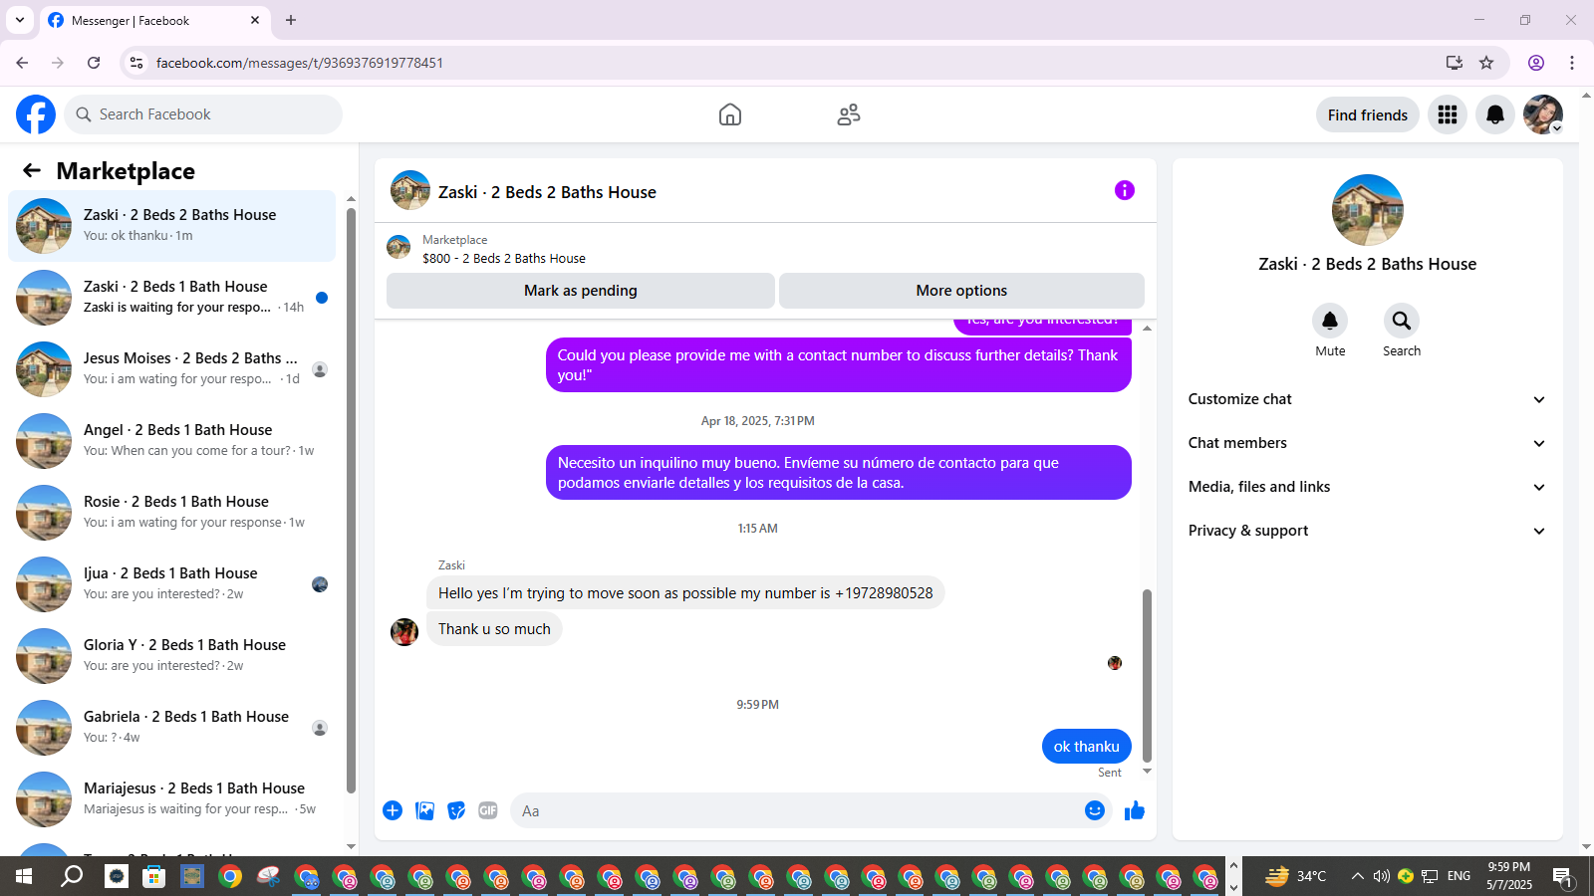Open Jesus Moises 2 Beds 2 Baths chat
The height and width of the screenshot is (896, 1594).
coord(172,369)
